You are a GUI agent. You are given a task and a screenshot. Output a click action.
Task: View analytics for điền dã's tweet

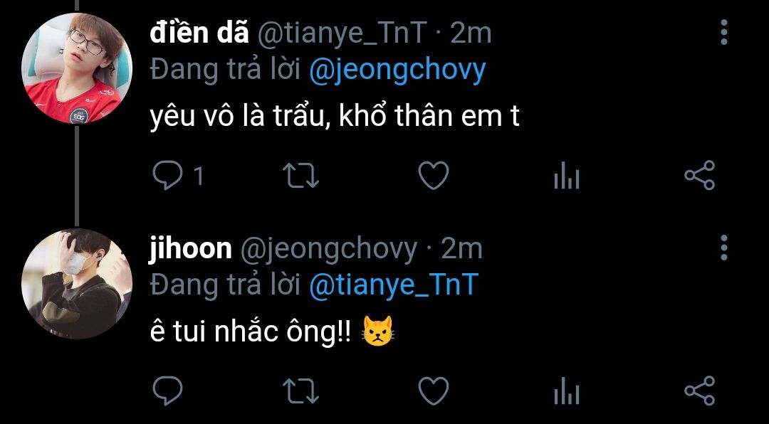567,176
